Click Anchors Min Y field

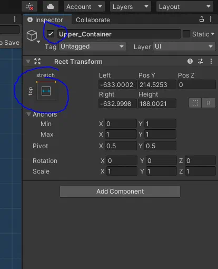pyautogui.click(x=160, y=124)
